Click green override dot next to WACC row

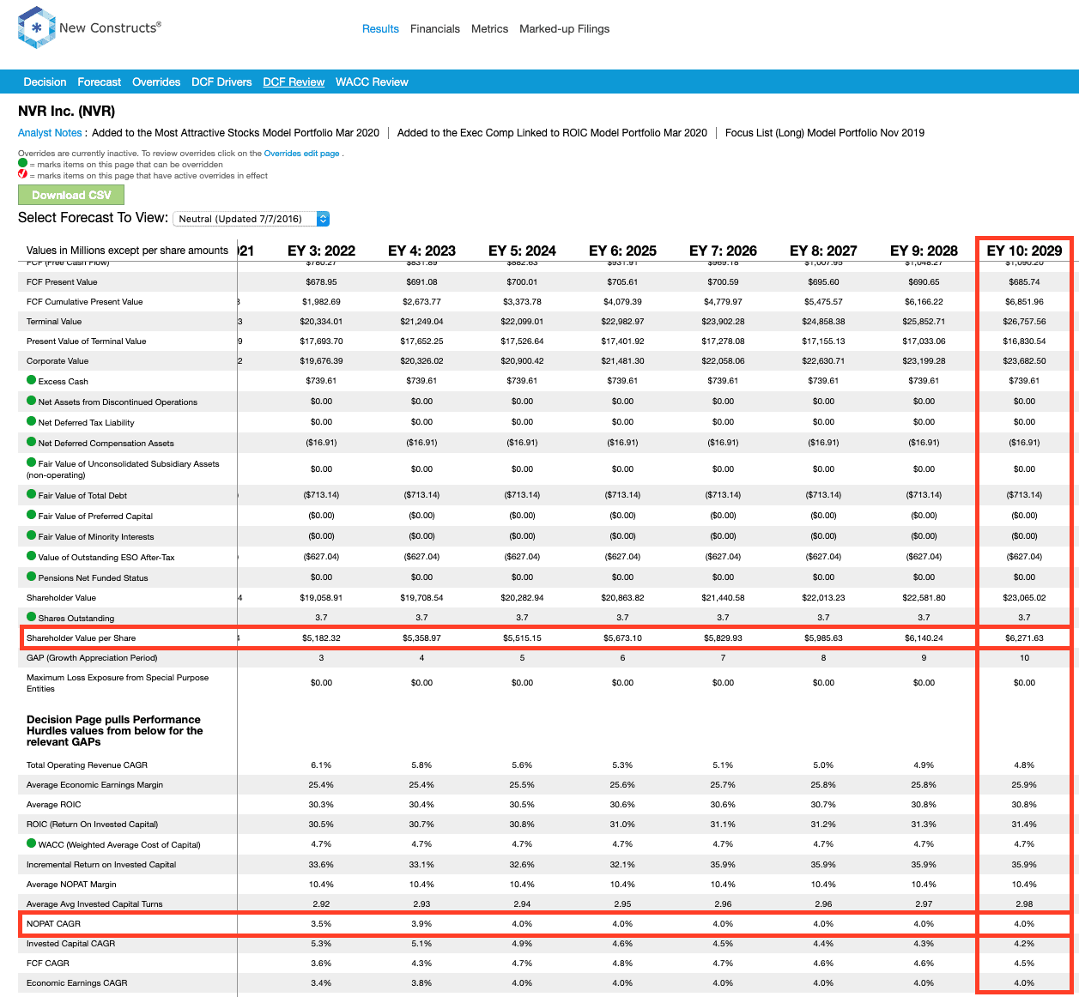click(32, 843)
